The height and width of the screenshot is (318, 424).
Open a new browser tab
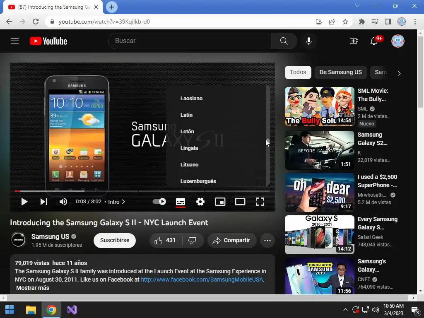pos(112,7)
